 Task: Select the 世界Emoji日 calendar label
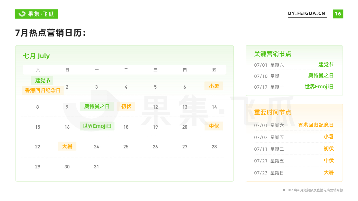[x=97, y=126]
